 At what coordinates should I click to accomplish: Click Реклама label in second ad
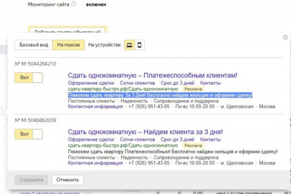click(193, 145)
